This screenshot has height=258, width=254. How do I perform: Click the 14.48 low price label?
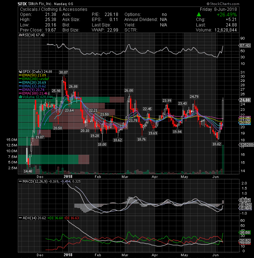[x=28, y=171]
